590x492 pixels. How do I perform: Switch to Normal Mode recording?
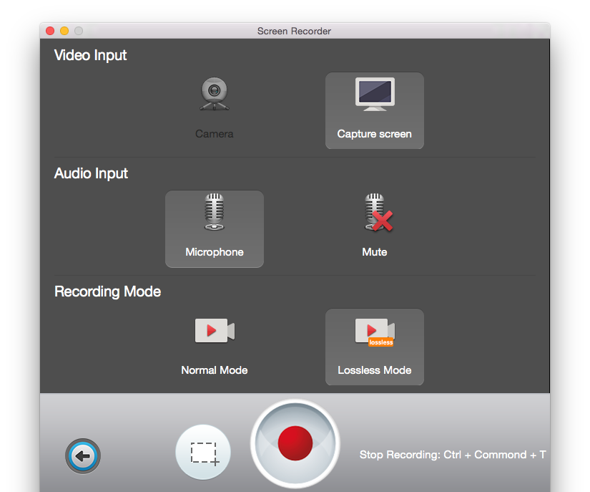click(x=215, y=347)
